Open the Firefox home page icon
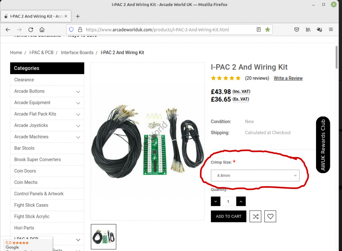The width and height of the screenshot is (342, 251). (42, 30)
